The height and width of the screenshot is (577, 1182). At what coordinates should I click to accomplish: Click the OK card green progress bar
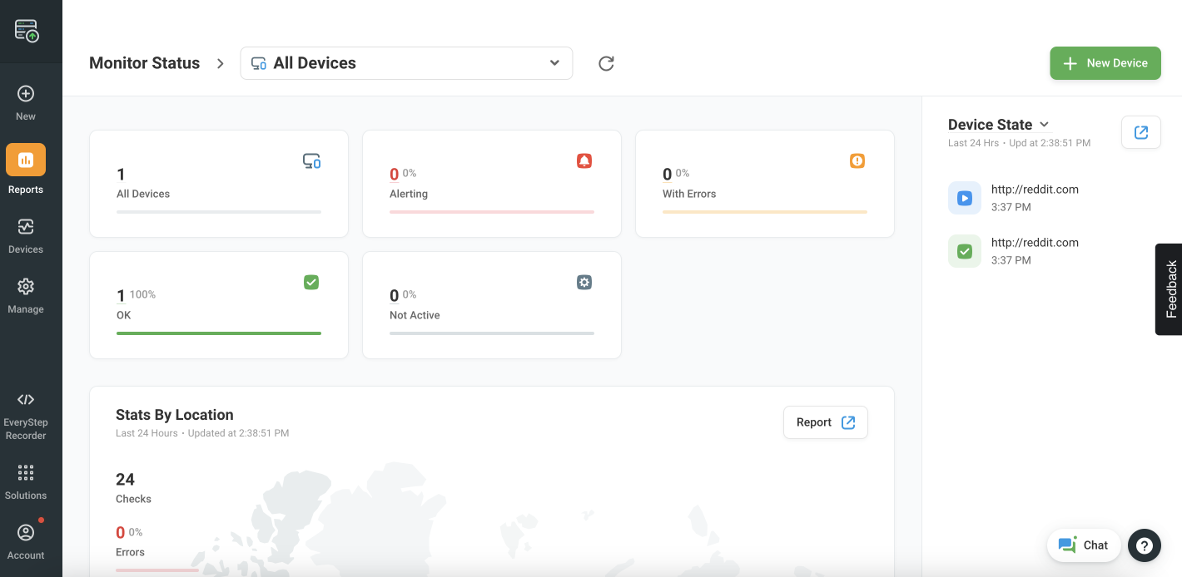coord(218,333)
